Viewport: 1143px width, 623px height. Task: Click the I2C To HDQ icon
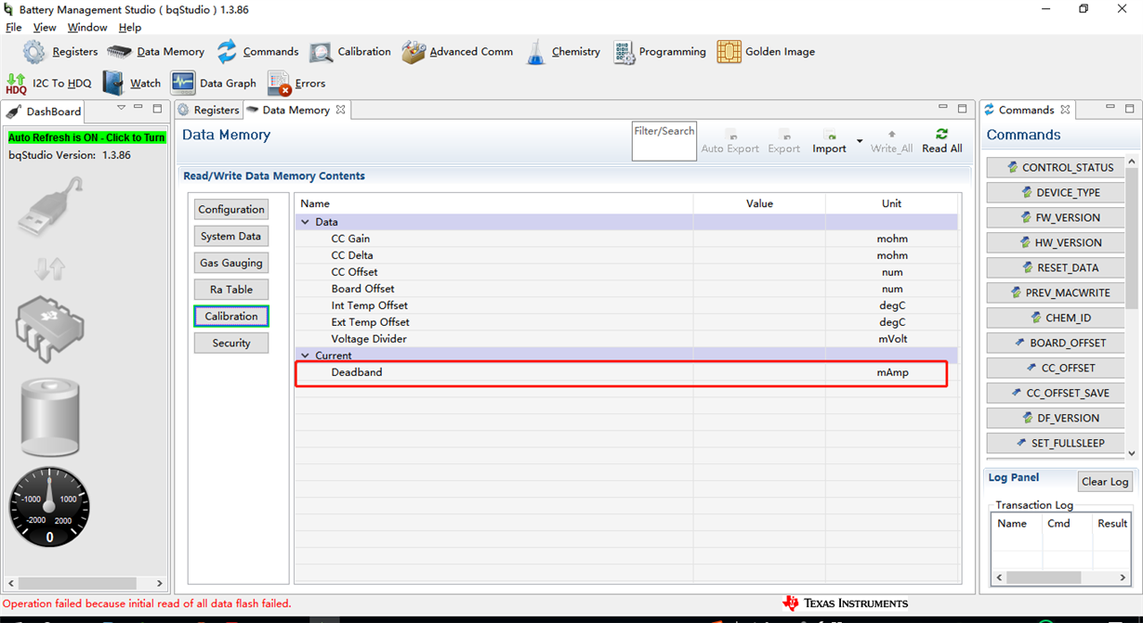[x=17, y=84]
